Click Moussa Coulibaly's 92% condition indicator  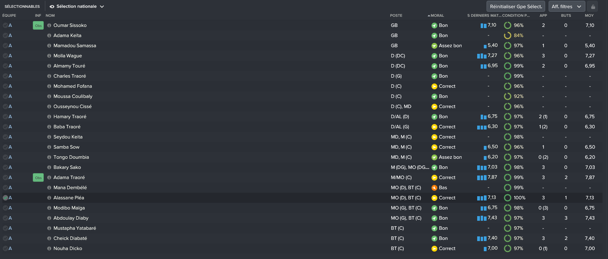[x=508, y=96]
